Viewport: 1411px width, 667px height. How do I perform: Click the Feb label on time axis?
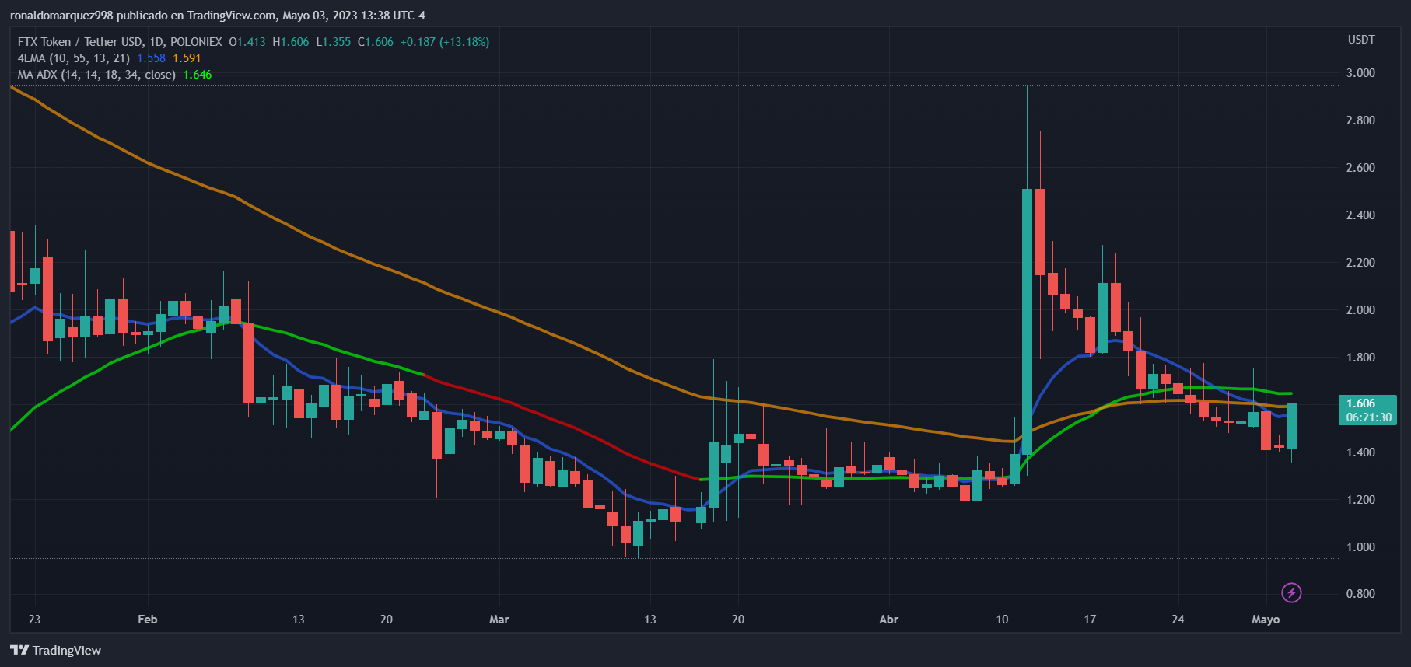(147, 620)
